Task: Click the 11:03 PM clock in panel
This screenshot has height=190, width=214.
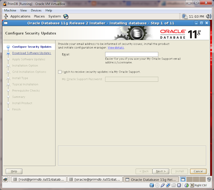Action: click(196, 16)
